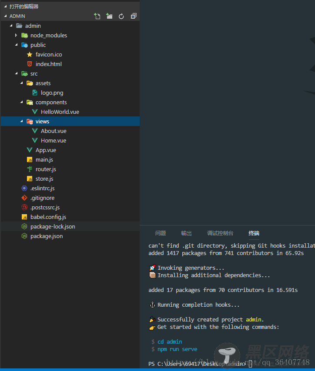
Task: Refresh the explorer with the refresh icon
Action: (121, 16)
